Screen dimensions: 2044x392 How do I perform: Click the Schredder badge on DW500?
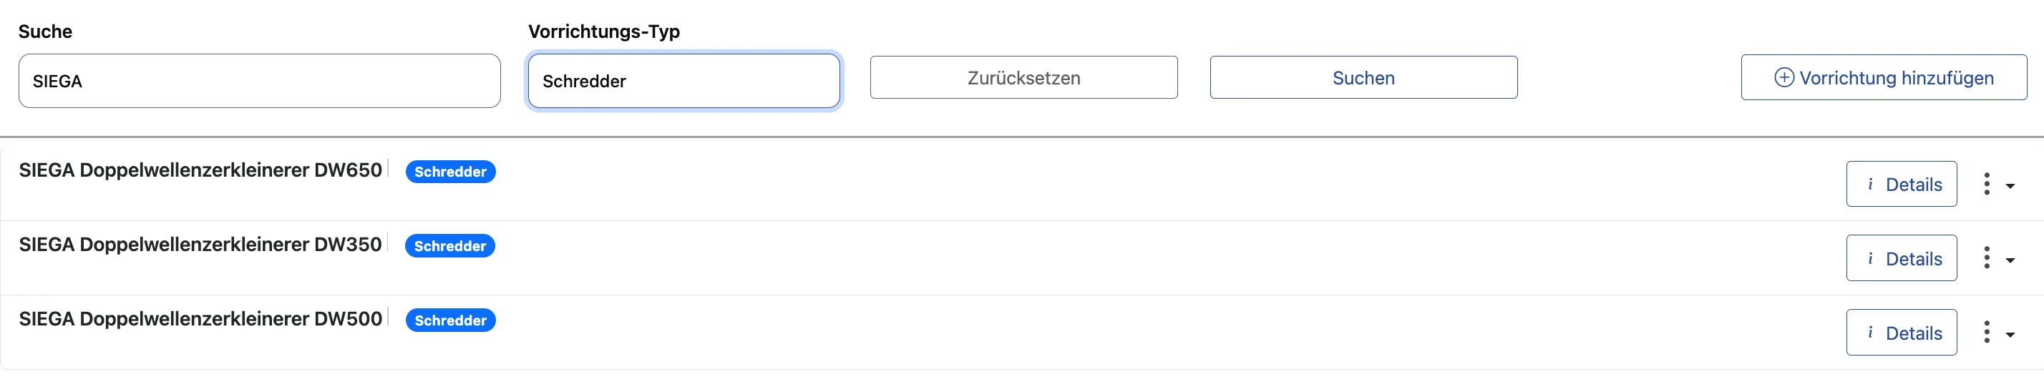450,320
